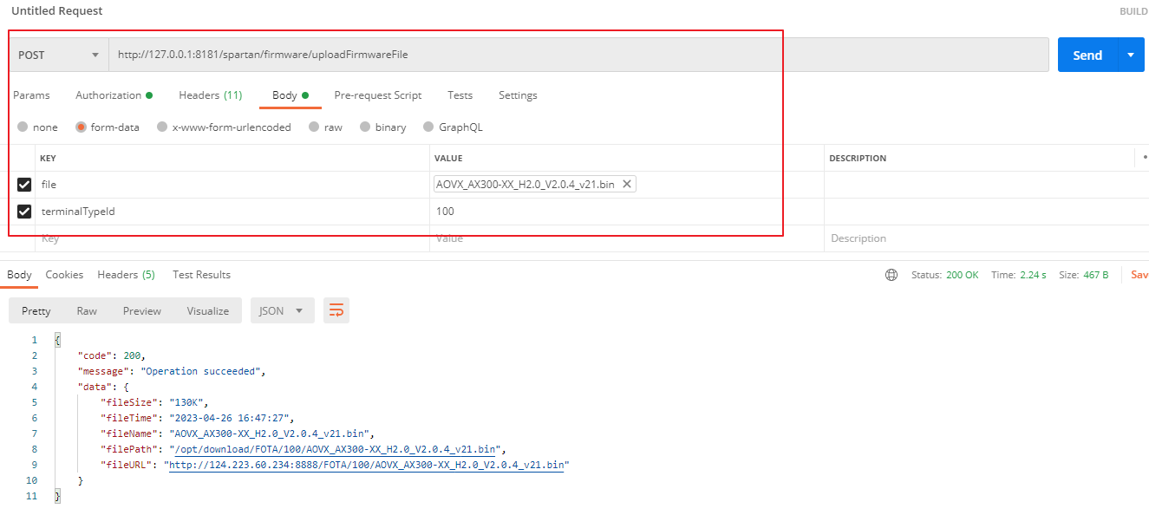Click the terminalTypeId value 100

445,212
